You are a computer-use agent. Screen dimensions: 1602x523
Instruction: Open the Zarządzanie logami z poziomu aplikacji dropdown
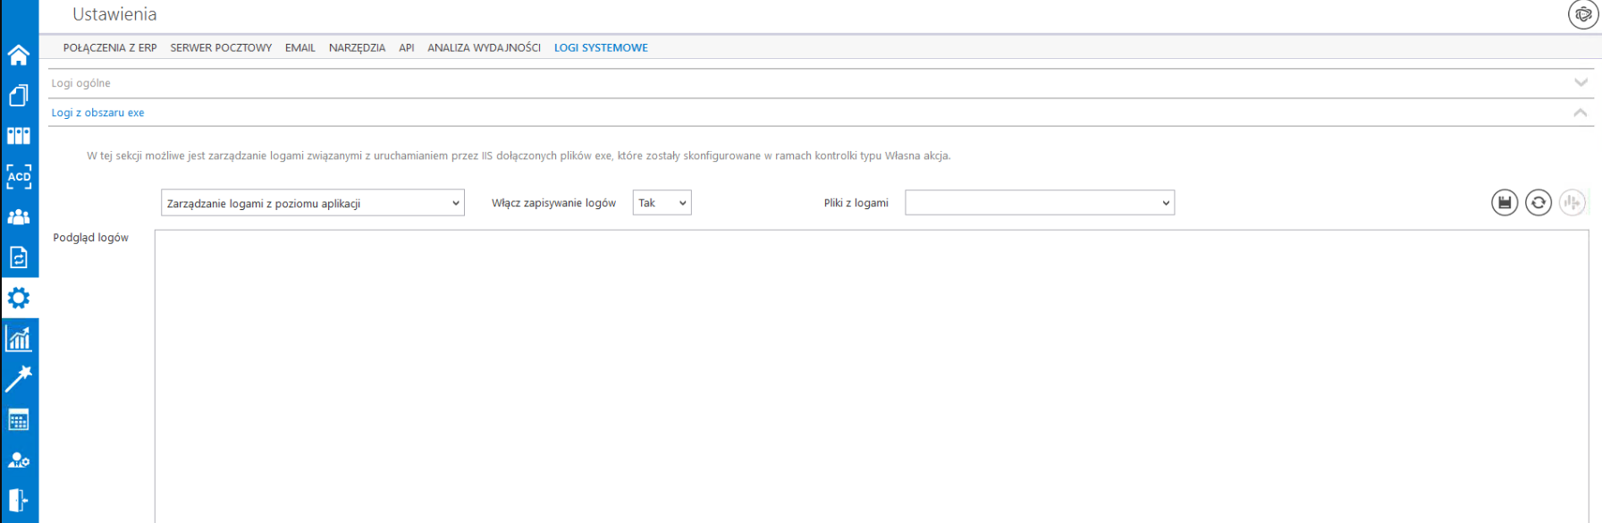click(x=313, y=203)
